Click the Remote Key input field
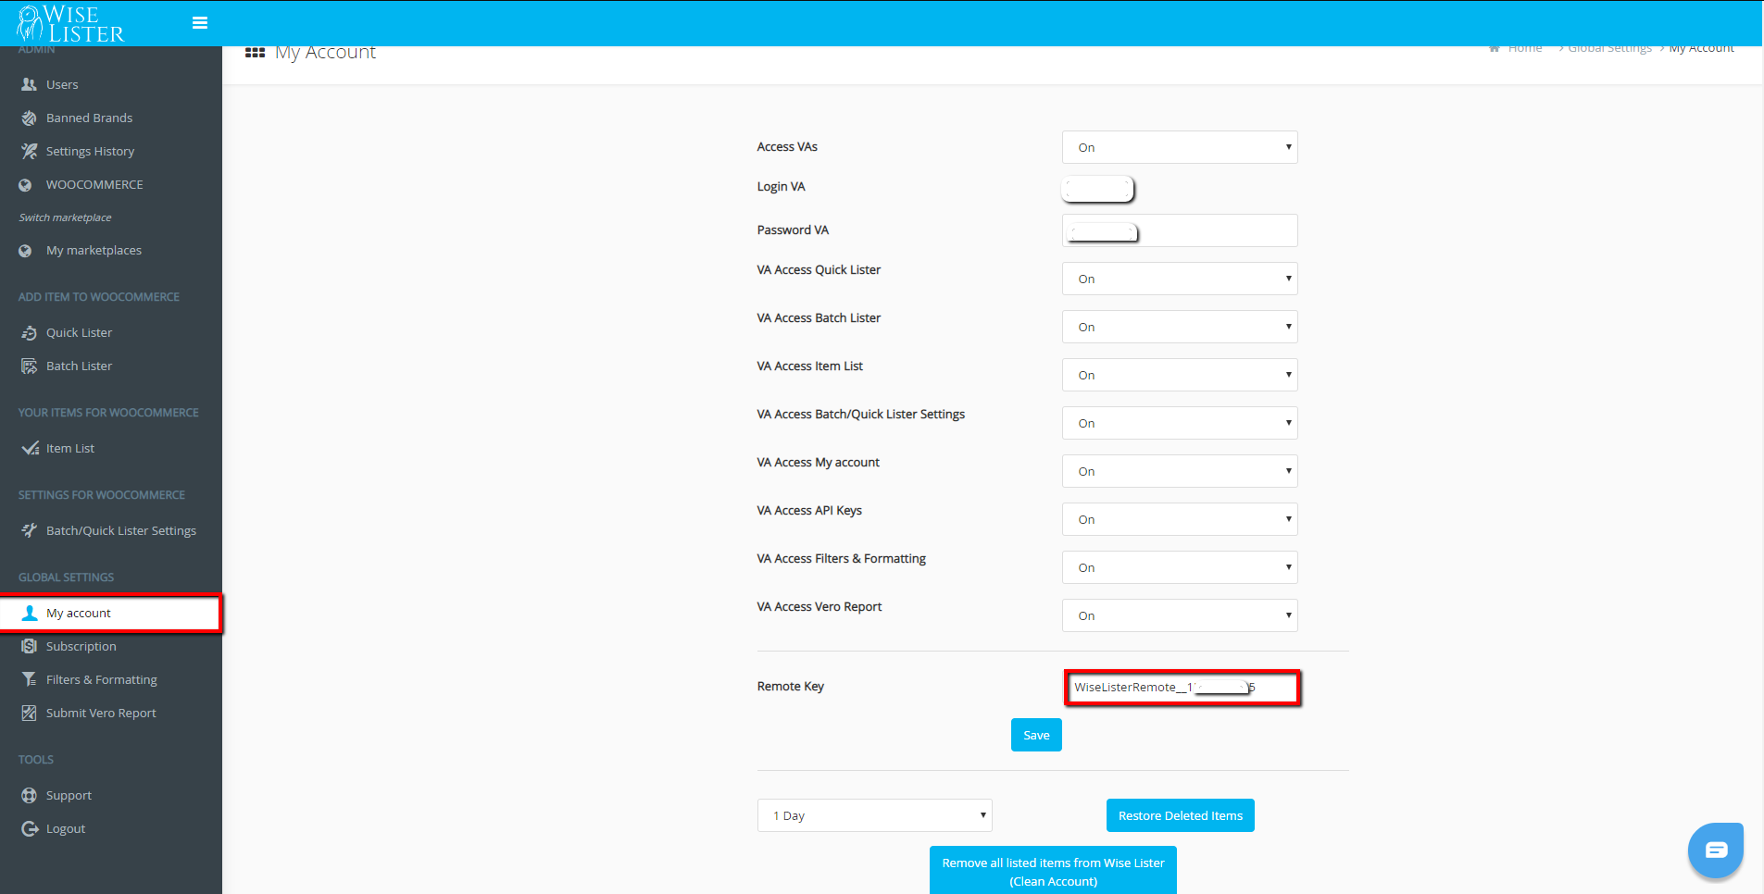 pyautogui.click(x=1182, y=688)
